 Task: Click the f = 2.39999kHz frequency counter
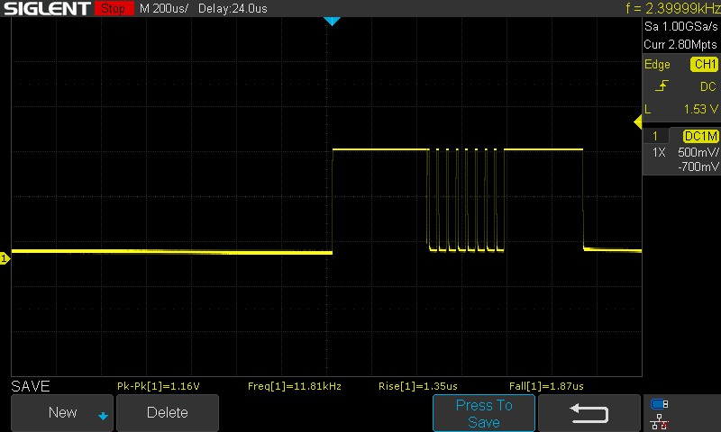(x=672, y=8)
